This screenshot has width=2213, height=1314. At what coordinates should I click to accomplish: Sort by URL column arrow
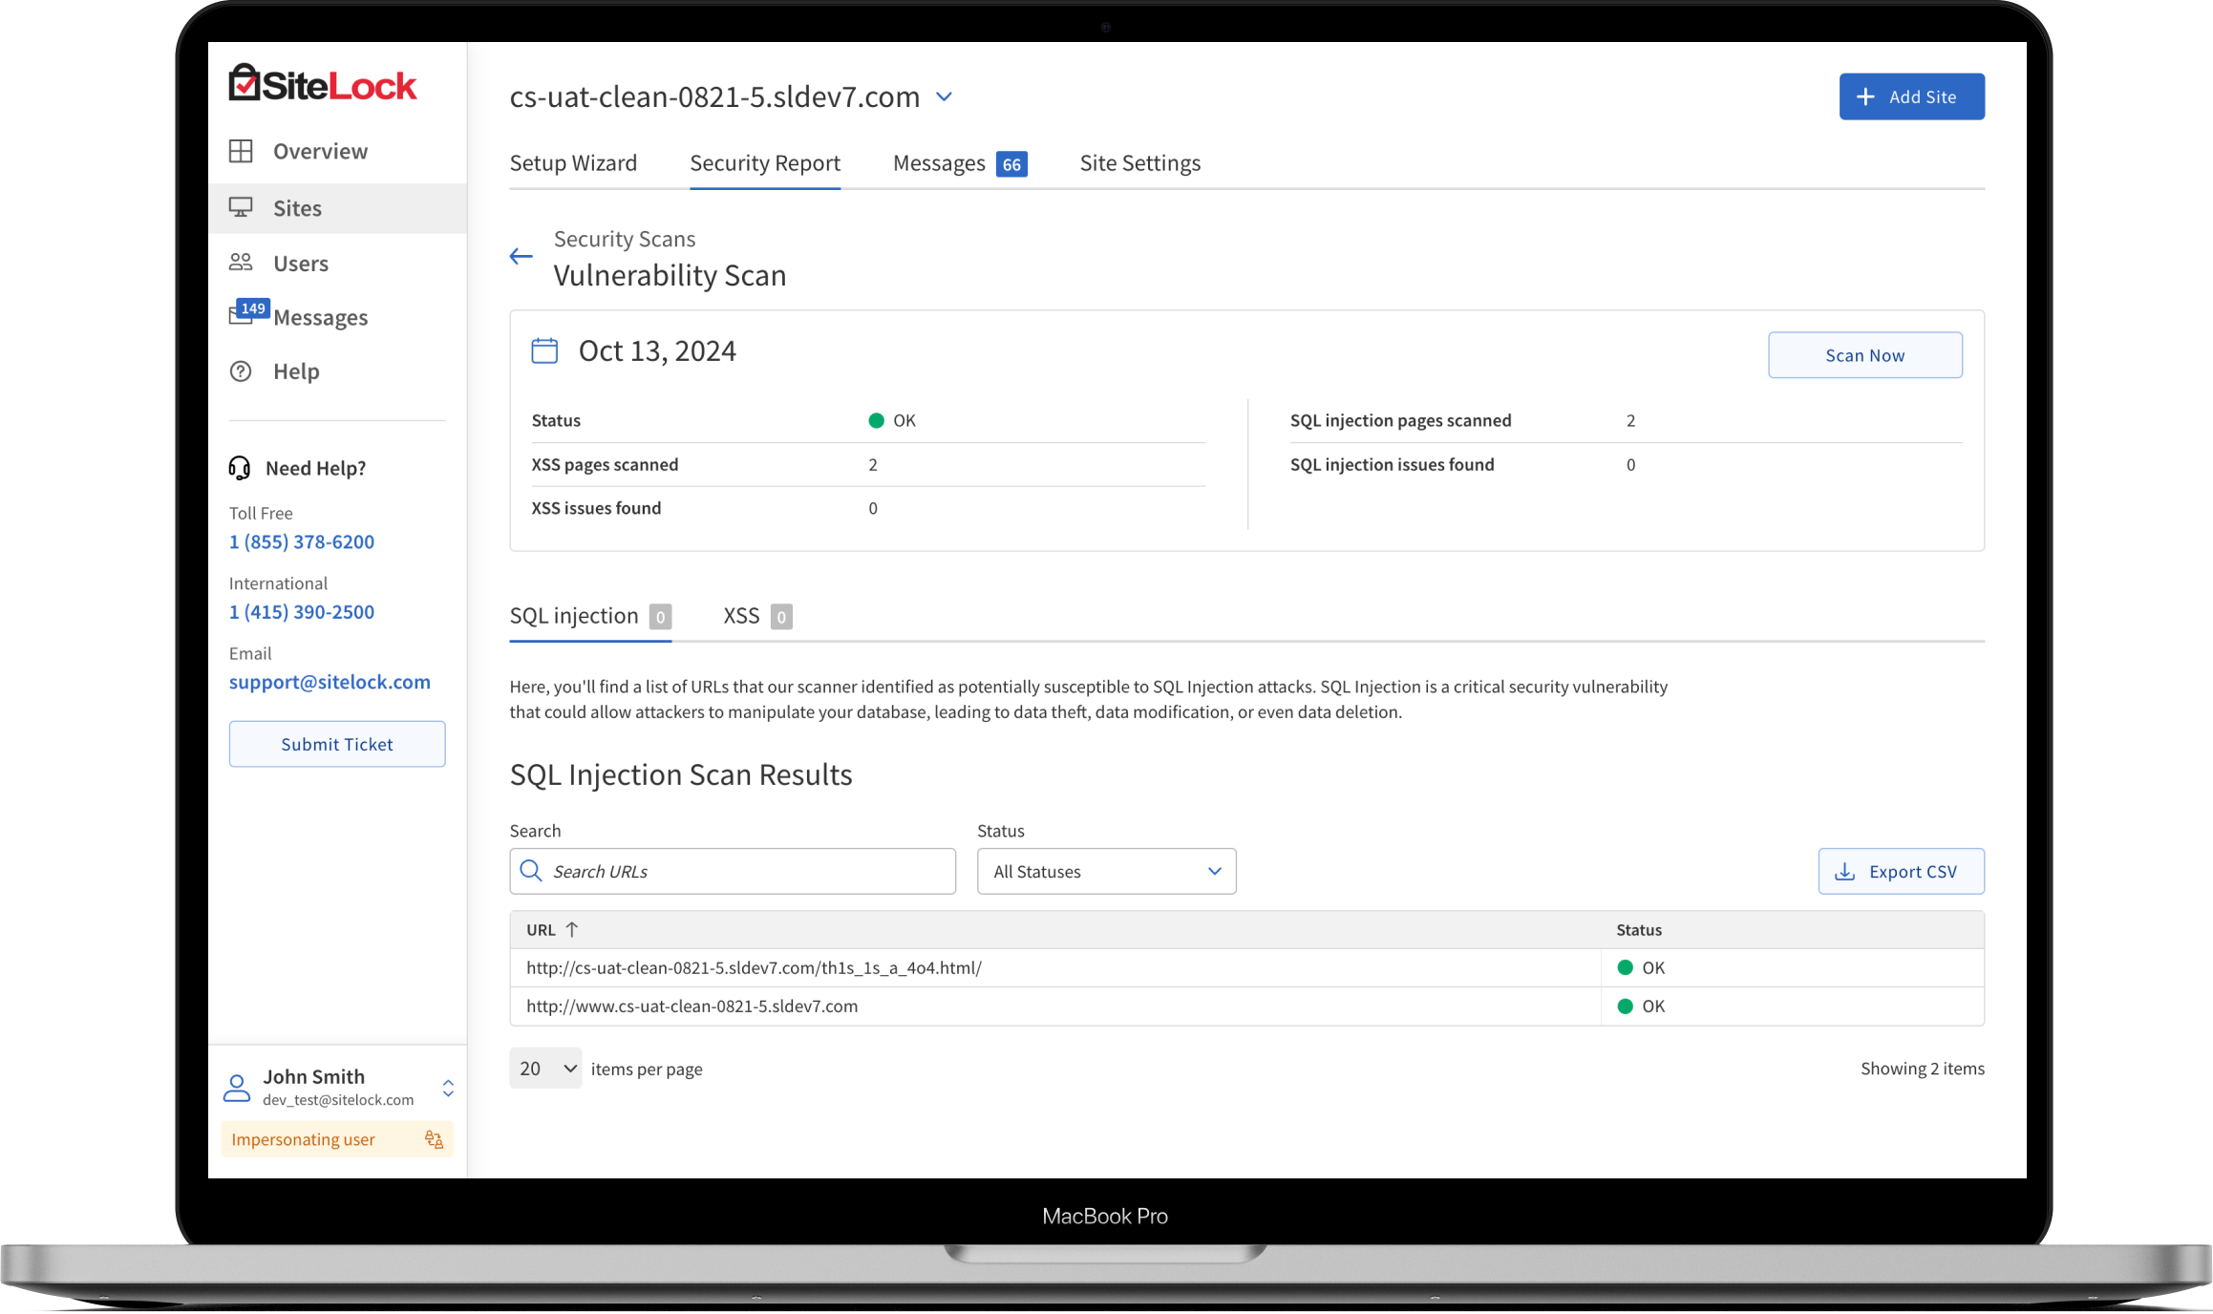click(572, 929)
